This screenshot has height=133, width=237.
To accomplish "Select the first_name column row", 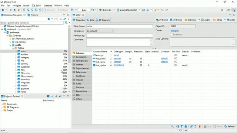I will (147, 58).
